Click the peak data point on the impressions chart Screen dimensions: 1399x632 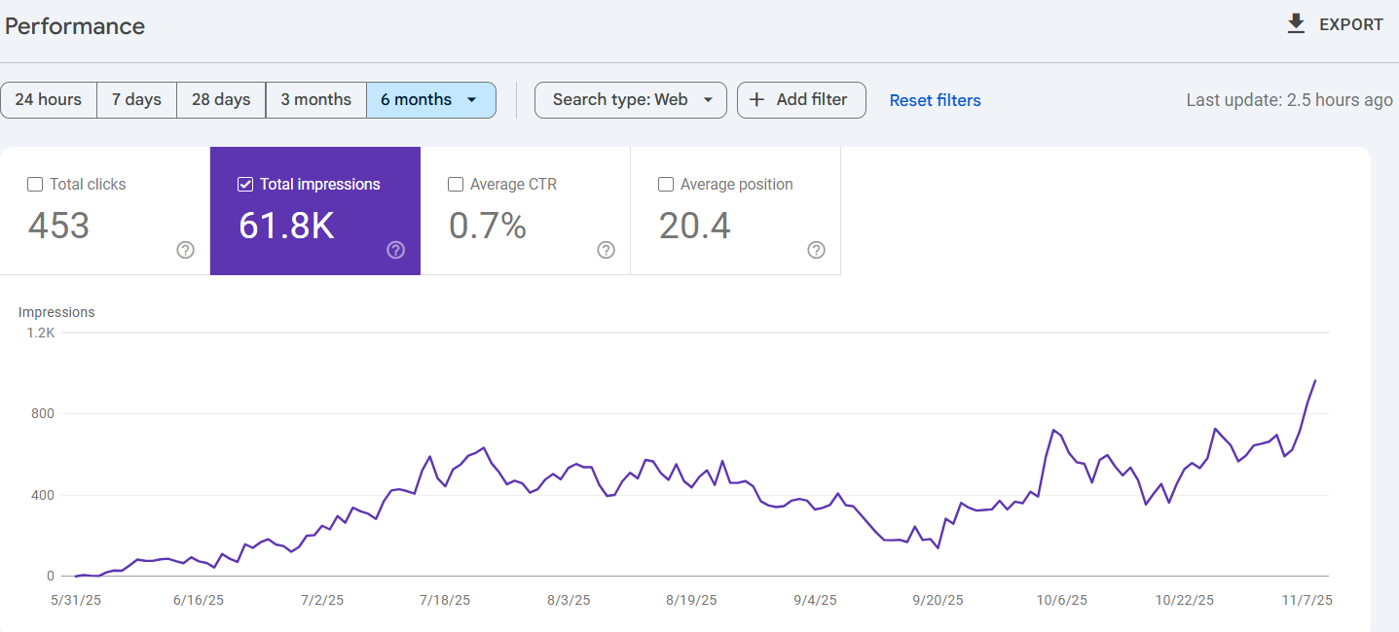(1314, 382)
